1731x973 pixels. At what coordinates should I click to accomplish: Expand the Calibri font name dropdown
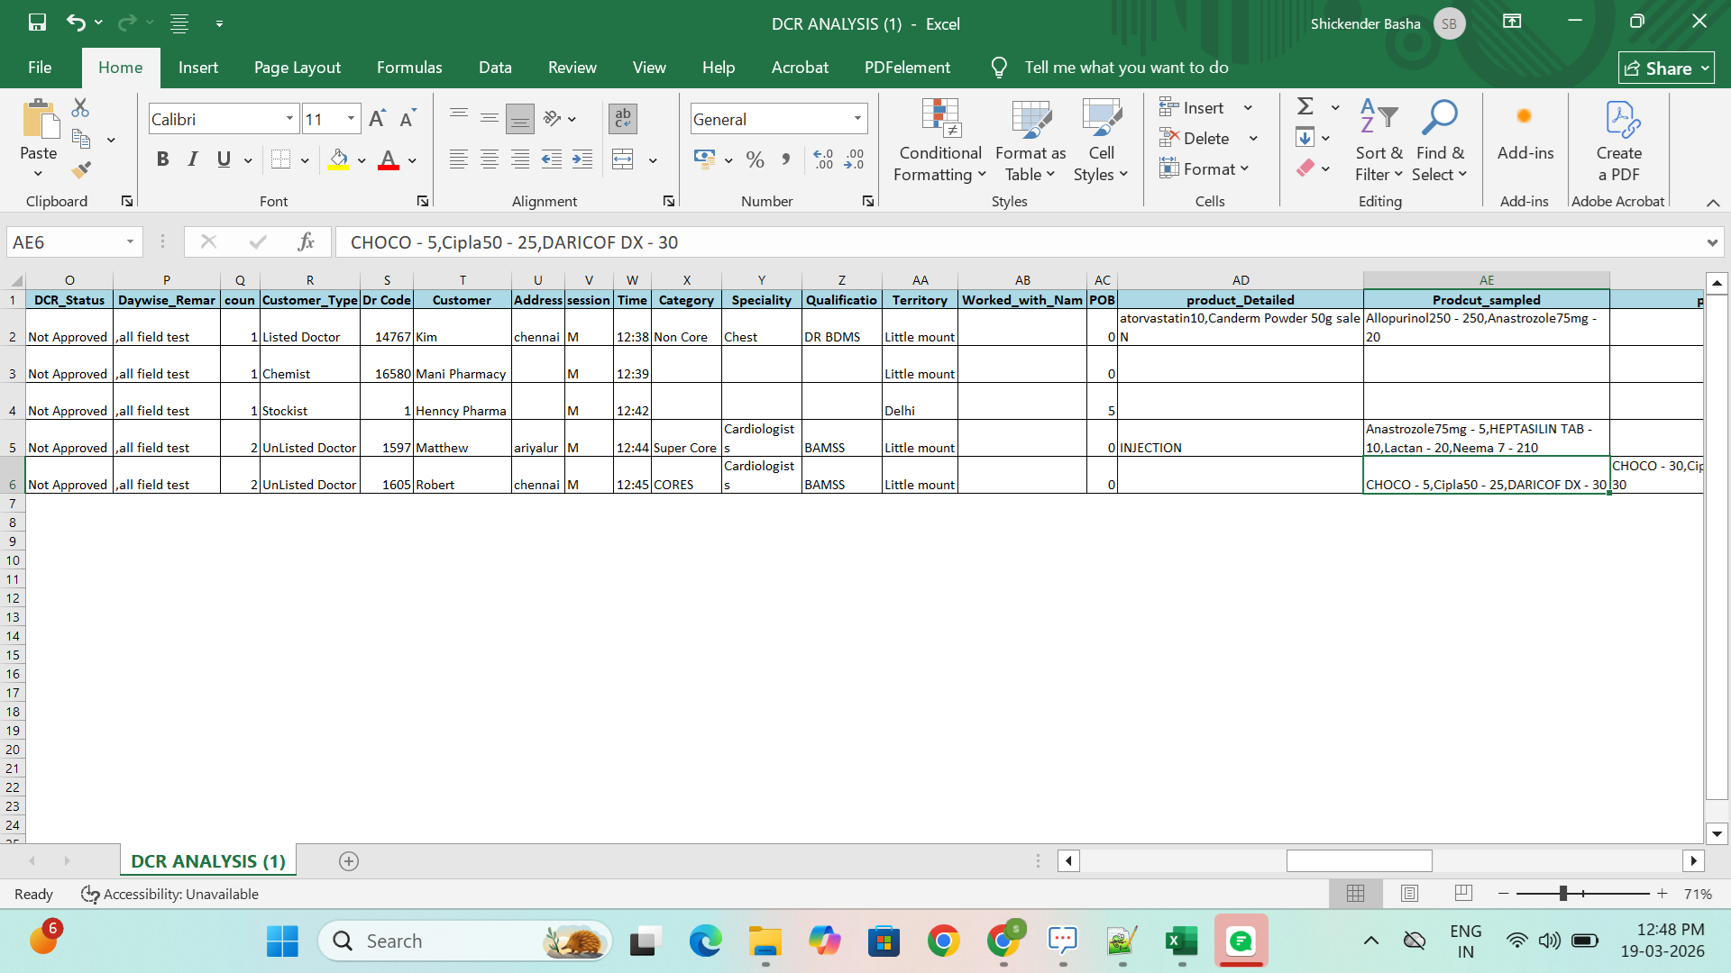[289, 119]
